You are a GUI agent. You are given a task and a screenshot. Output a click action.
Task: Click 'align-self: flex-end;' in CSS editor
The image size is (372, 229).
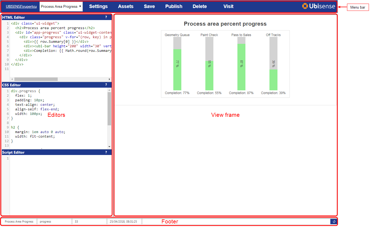pyautogui.click(x=37, y=109)
